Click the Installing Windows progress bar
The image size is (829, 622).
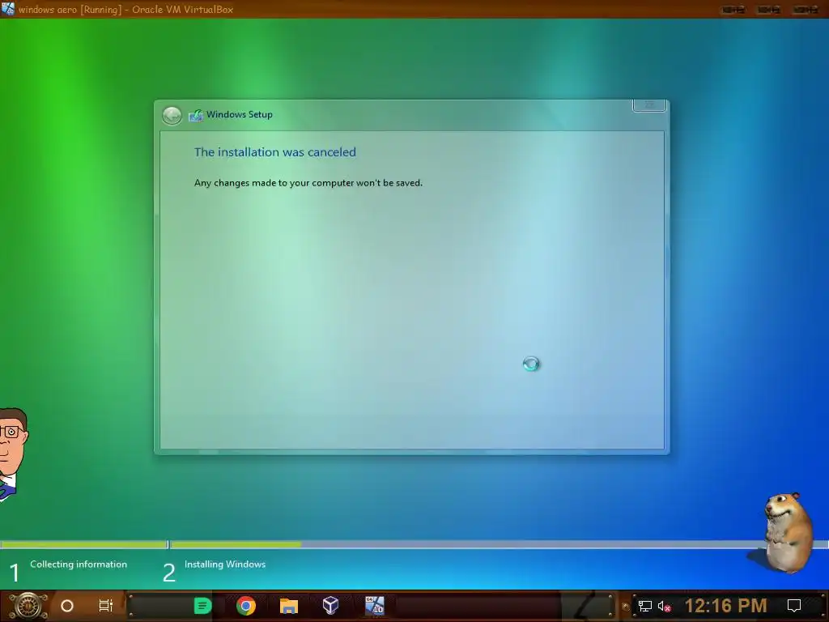[x=499, y=544]
